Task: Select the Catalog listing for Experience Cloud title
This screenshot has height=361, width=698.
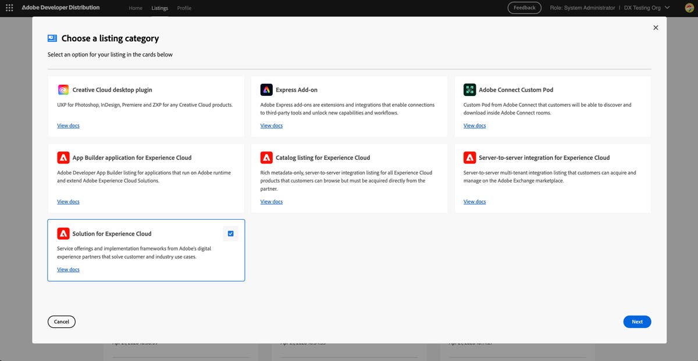Action: (x=323, y=158)
